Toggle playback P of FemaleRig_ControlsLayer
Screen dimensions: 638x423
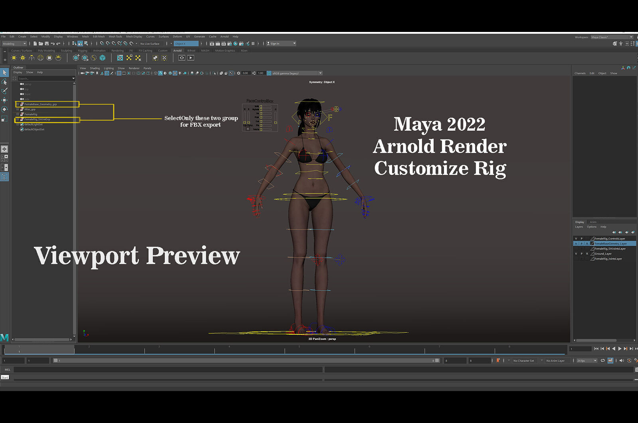581,239
